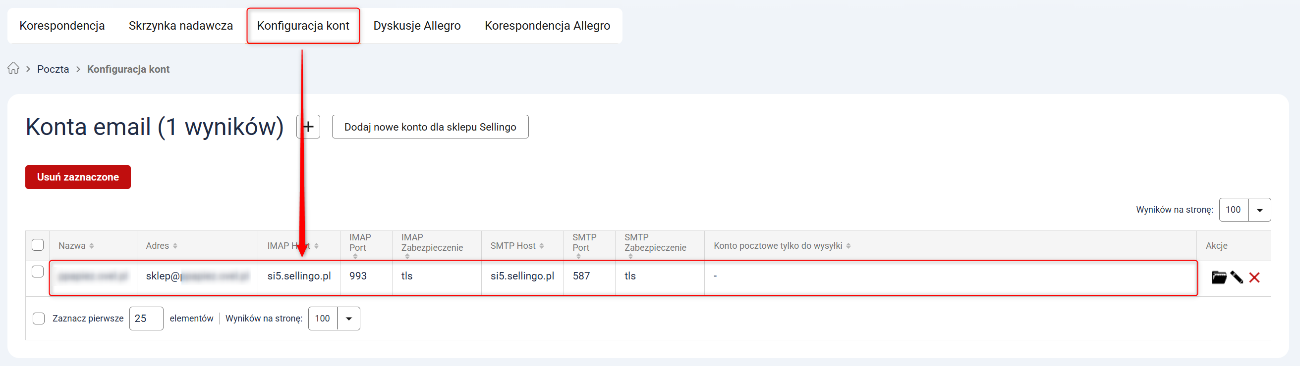This screenshot has height=366, width=1300.
Task: Open top Wyników na stronę dropdown
Action: pyautogui.click(x=1259, y=210)
